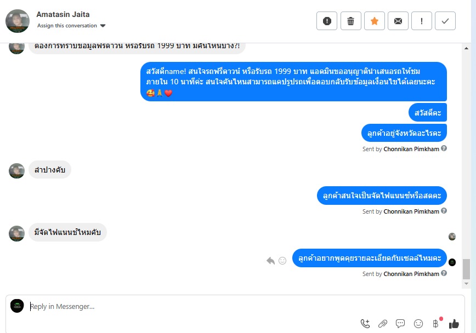Image resolution: width=476 pixels, height=333 pixels.
Task: Open saved replies speech bubble icon
Action: click(x=400, y=324)
